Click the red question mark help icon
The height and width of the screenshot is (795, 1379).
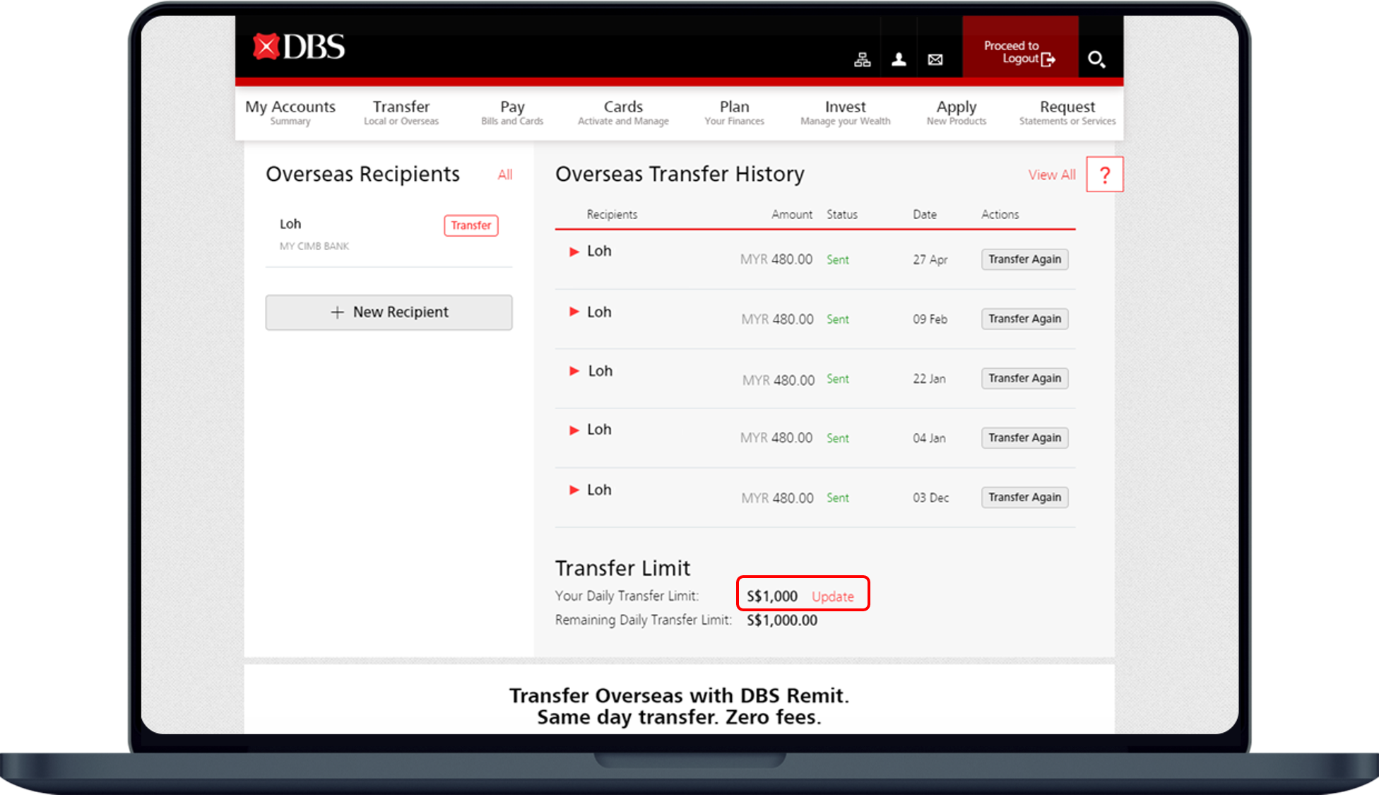[1105, 175]
